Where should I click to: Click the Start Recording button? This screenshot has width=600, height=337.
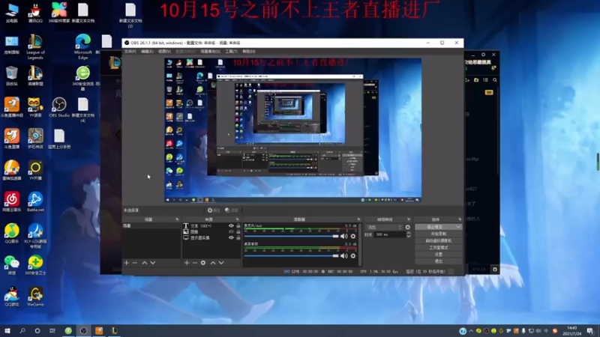point(439,234)
